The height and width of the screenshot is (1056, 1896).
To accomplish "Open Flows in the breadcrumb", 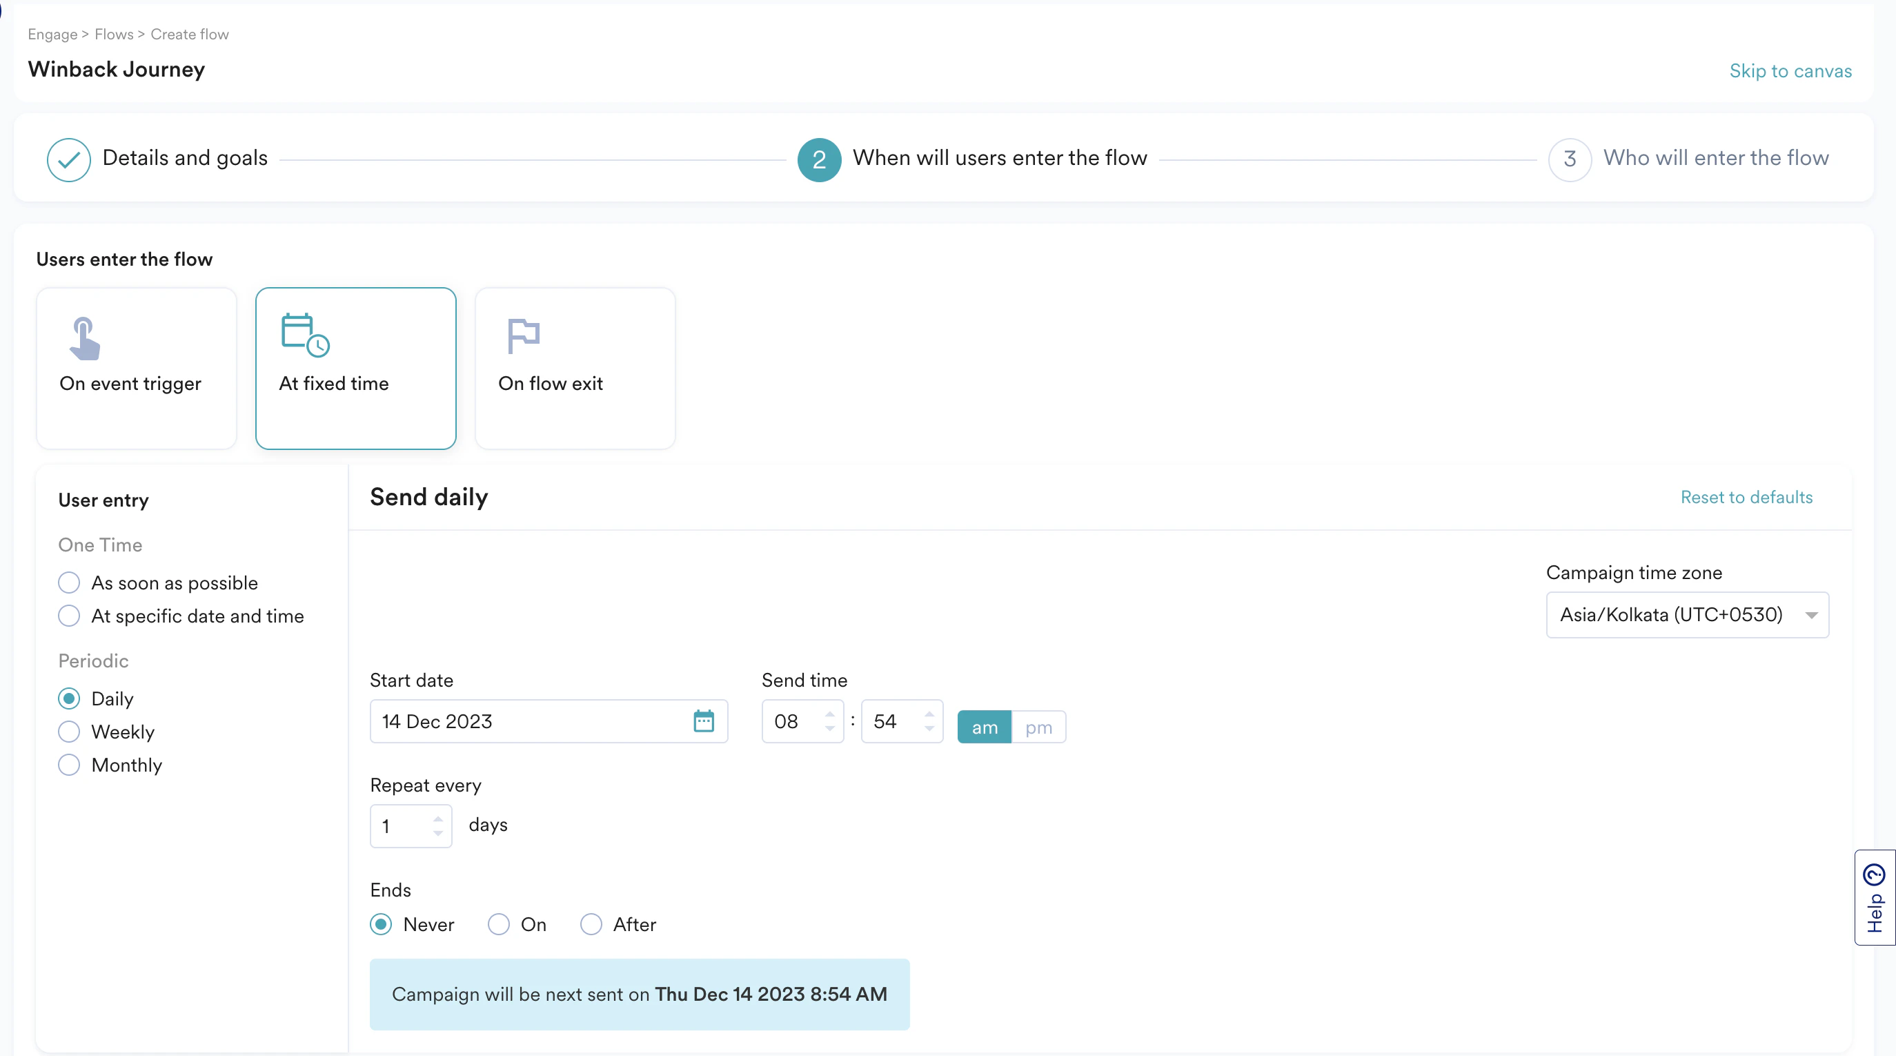I will point(114,34).
